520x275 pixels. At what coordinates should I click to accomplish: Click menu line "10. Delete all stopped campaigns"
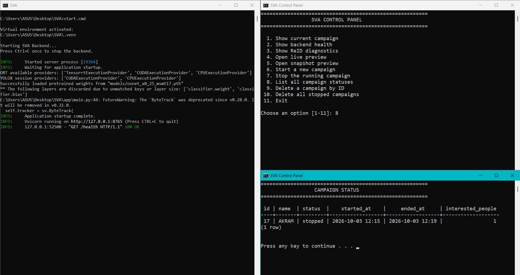[311, 94]
